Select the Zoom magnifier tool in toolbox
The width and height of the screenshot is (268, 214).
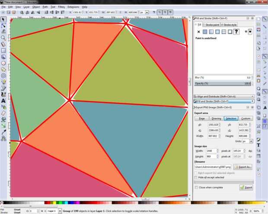[x=3, y=38]
